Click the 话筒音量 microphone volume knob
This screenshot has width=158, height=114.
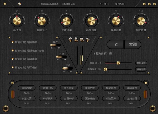[x=91, y=21]
